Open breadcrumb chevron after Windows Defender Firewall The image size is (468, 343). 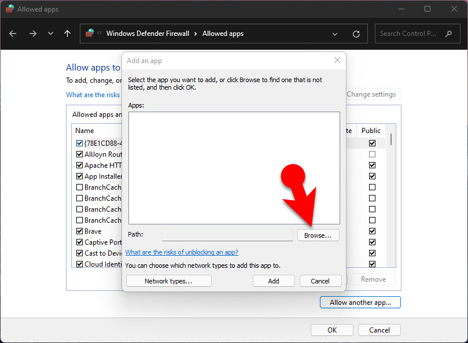point(196,34)
